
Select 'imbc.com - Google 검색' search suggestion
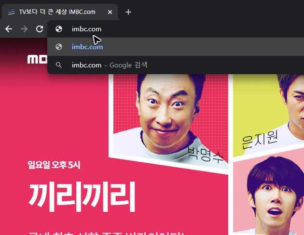[176, 65]
